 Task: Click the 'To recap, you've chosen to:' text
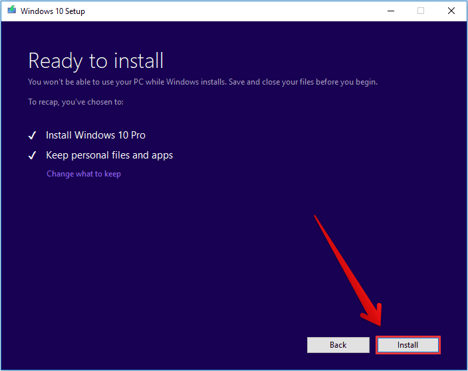[76, 102]
